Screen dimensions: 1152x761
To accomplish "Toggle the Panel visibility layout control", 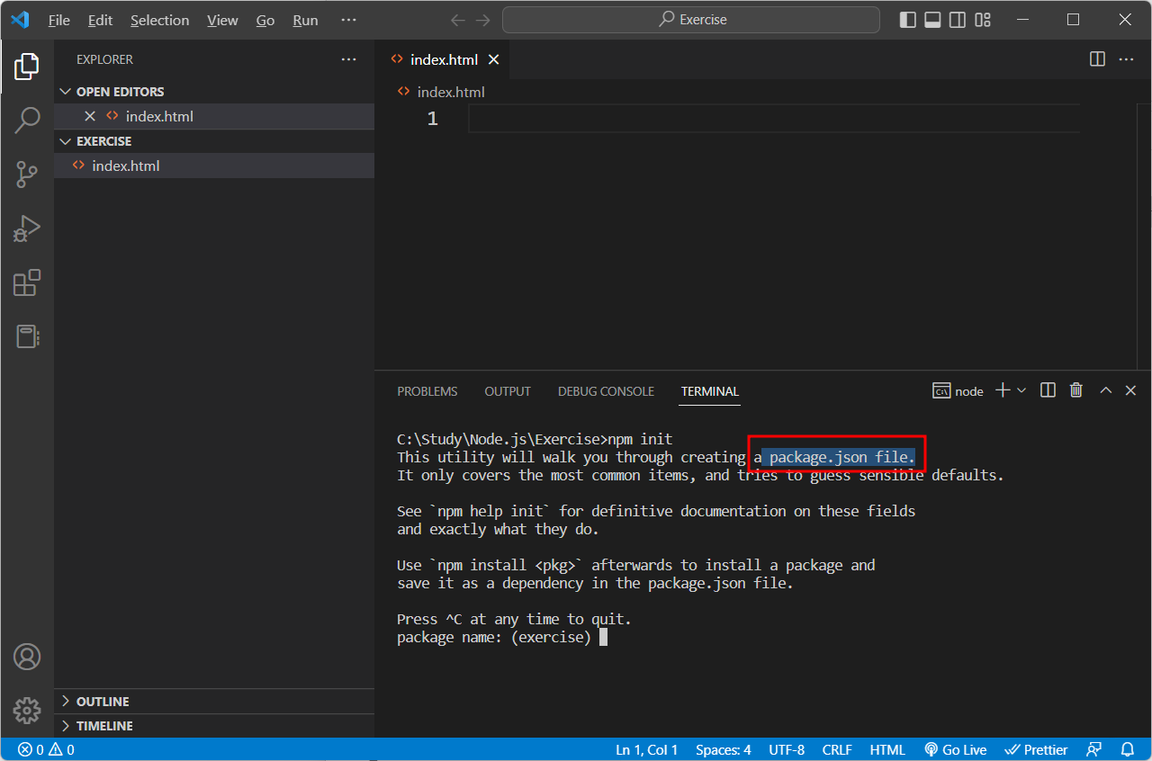I will click(932, 19).
